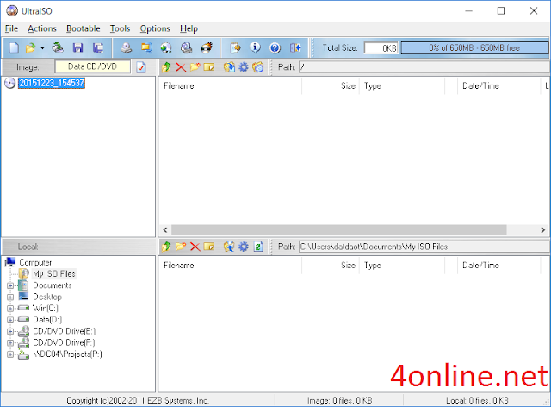The height and width of the screenshot is (407, 551).
Task: Click the image pane horizontal scrollbar track
Action: pyautogui.click(x=338, y=230)
